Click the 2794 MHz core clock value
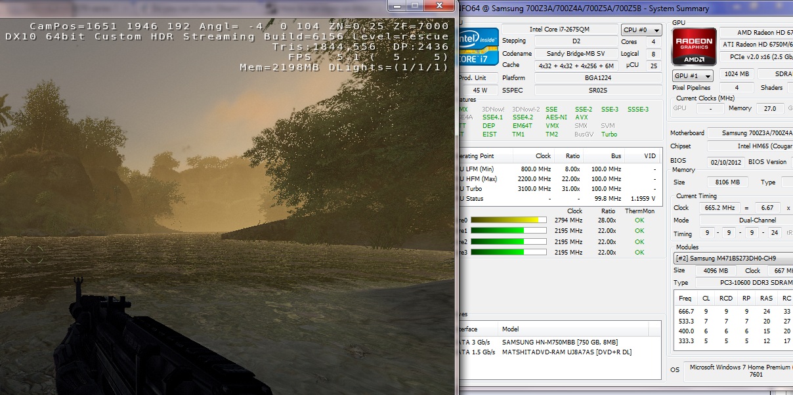 tap(568, 220)
